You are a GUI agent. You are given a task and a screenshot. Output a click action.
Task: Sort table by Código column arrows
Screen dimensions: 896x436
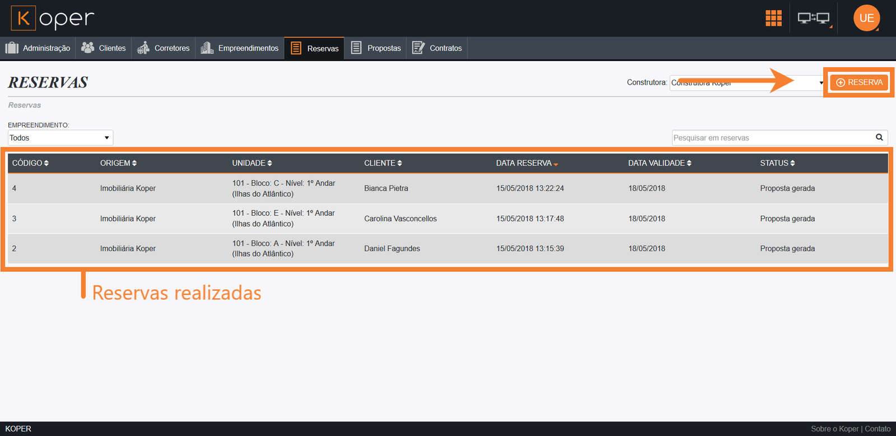(x=46, y=163)
